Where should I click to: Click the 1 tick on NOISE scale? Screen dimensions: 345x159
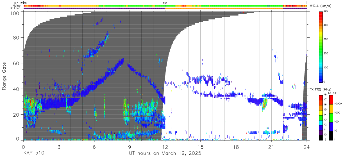pyautogui.click(x=335, y=139)
